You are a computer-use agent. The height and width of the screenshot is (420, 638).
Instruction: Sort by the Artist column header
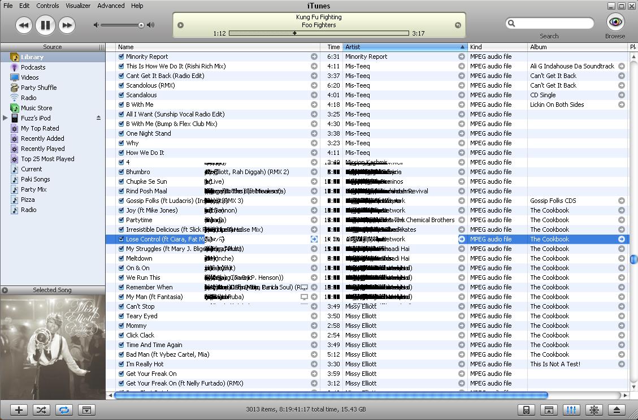click(x=405, y=47)
